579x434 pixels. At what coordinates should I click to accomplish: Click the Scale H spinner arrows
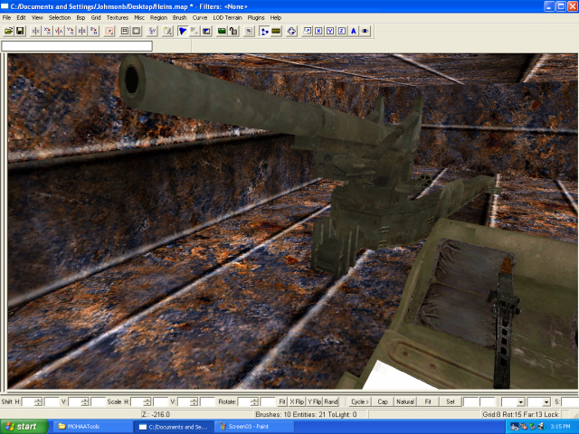coord(147,401)
